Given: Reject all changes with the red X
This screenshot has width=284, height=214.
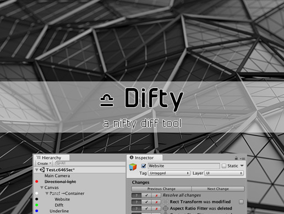Looking at the screenshot, I should coord(156,195).
